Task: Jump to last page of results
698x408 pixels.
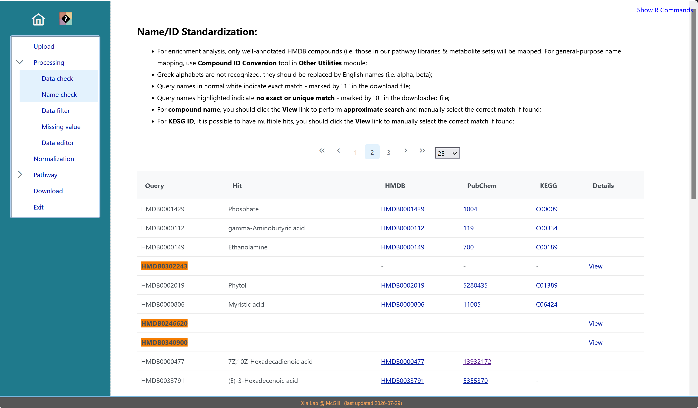Action: 422,151
